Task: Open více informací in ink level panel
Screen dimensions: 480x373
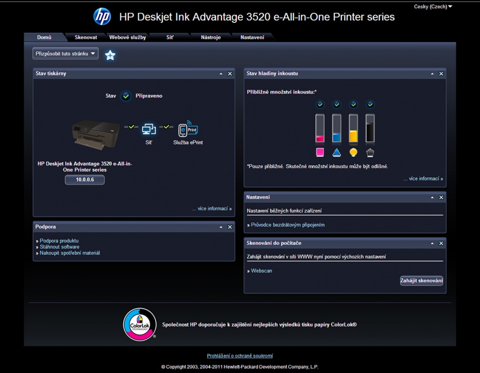Action: [x=423, y=179]
